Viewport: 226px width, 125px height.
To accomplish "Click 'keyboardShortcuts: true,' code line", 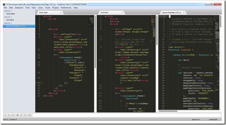I will (198, 83).
